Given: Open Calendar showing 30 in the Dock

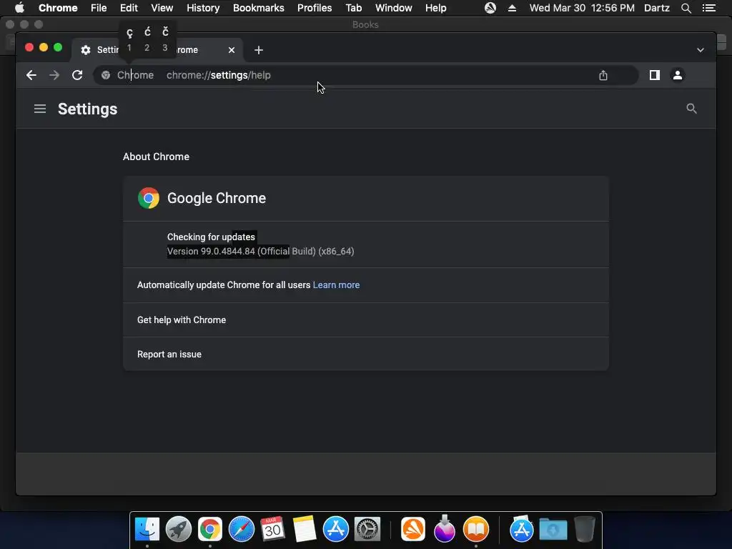Looking at the screenshot, I should [272, 530].
